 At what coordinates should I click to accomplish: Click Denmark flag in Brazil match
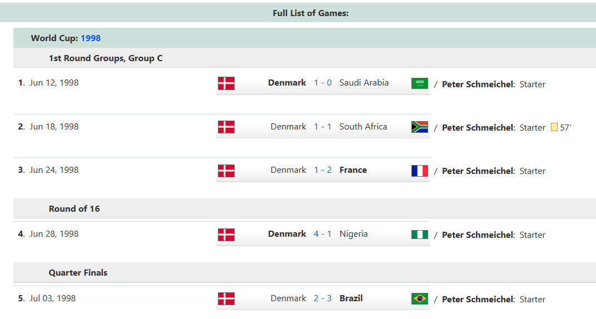pos(226,298)
